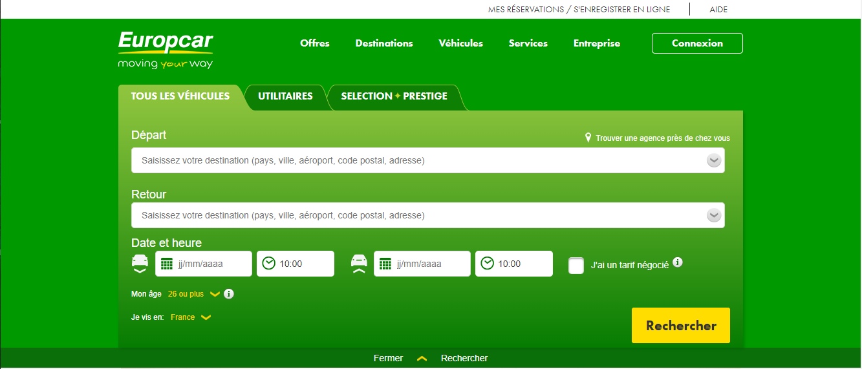Open return time 10:00 selector
862x369 pixels.
pyautogui.click(x=514, y=264)
